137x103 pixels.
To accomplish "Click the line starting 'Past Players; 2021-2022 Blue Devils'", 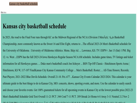I will pos(67,77).
